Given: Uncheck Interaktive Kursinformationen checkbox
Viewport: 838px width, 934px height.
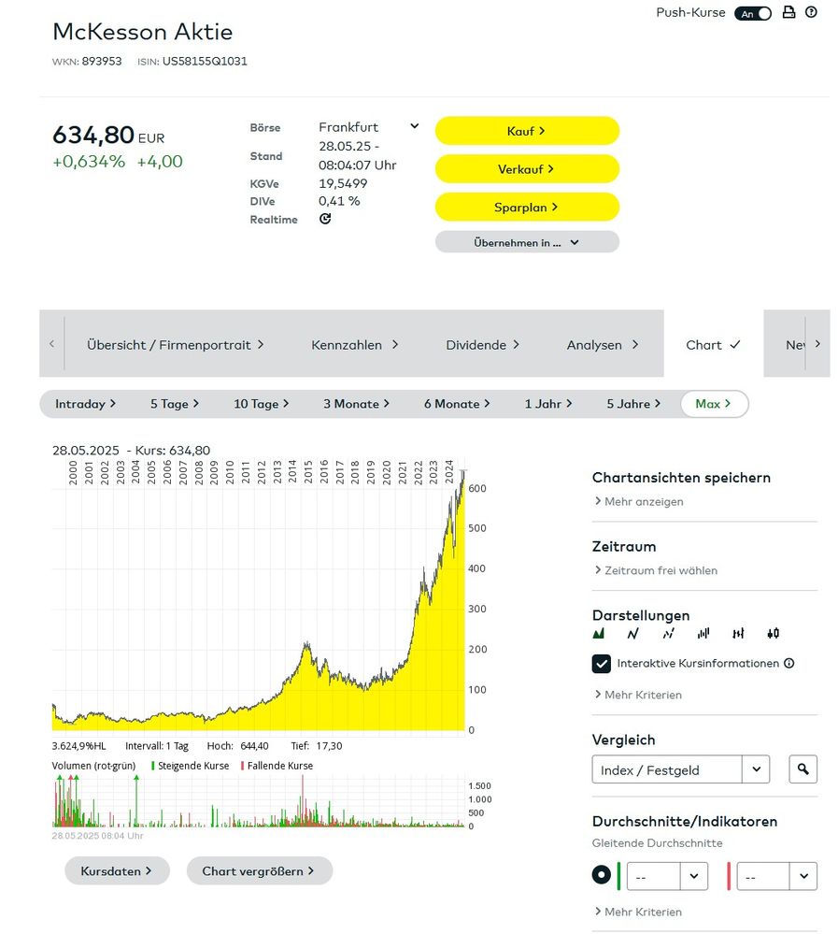Looking at the screenshot, I should (602, 664).
